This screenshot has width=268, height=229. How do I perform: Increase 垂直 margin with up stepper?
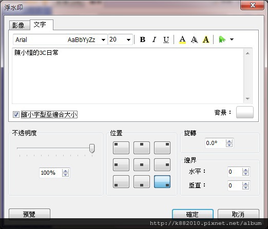[245, 183]
